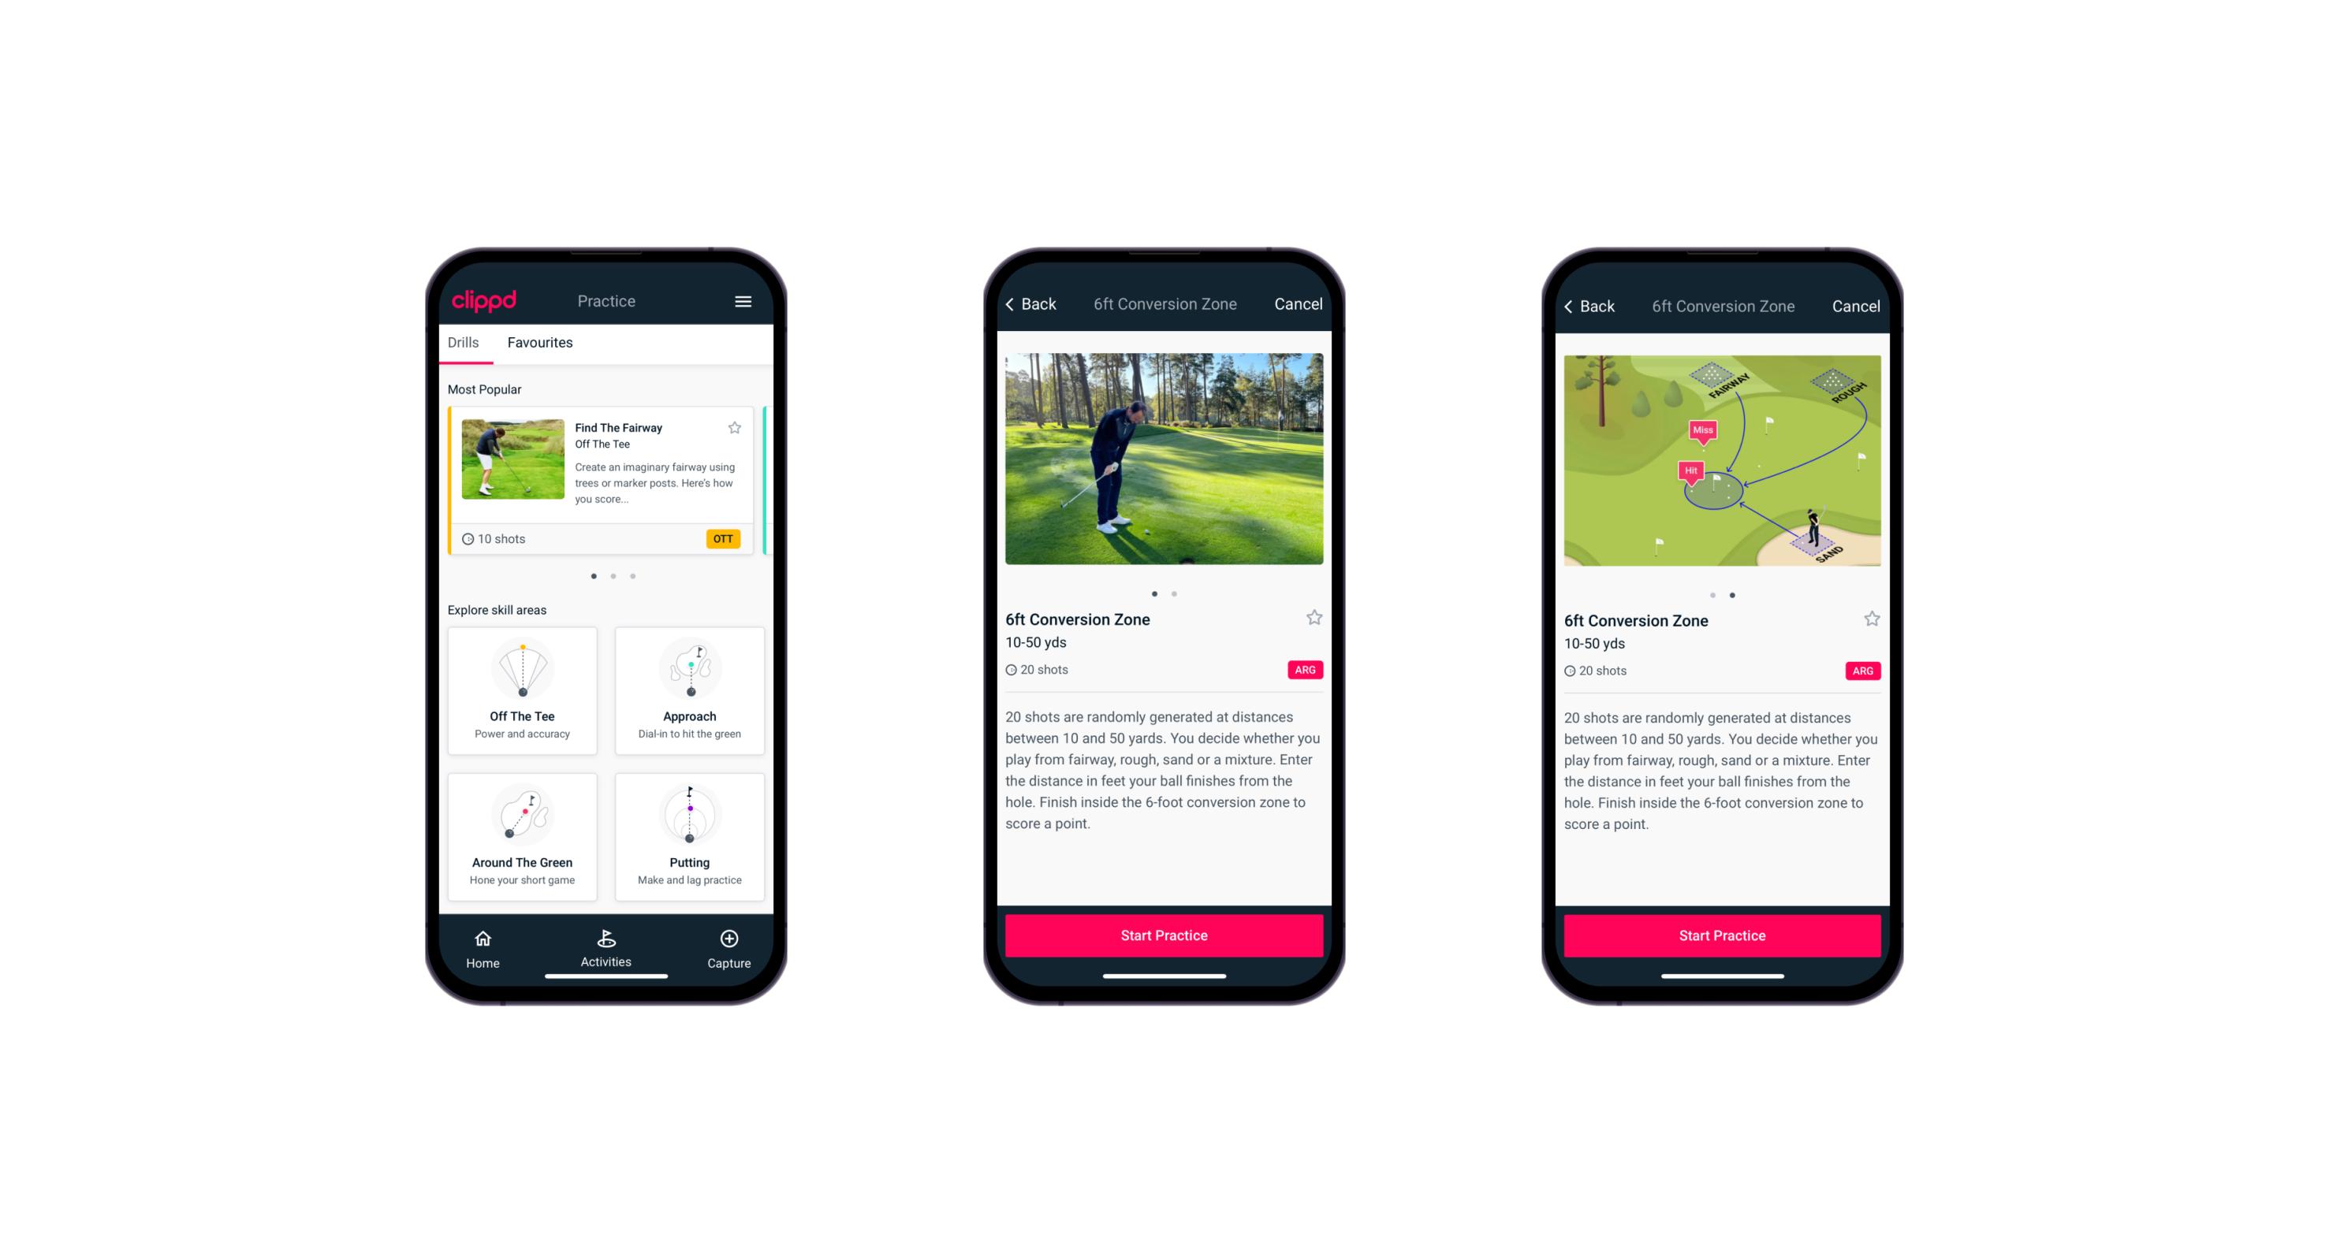Screen dimensions: 2329x1253
Task: Tap Start Practice button
Action: click(x=1162, y=934)
